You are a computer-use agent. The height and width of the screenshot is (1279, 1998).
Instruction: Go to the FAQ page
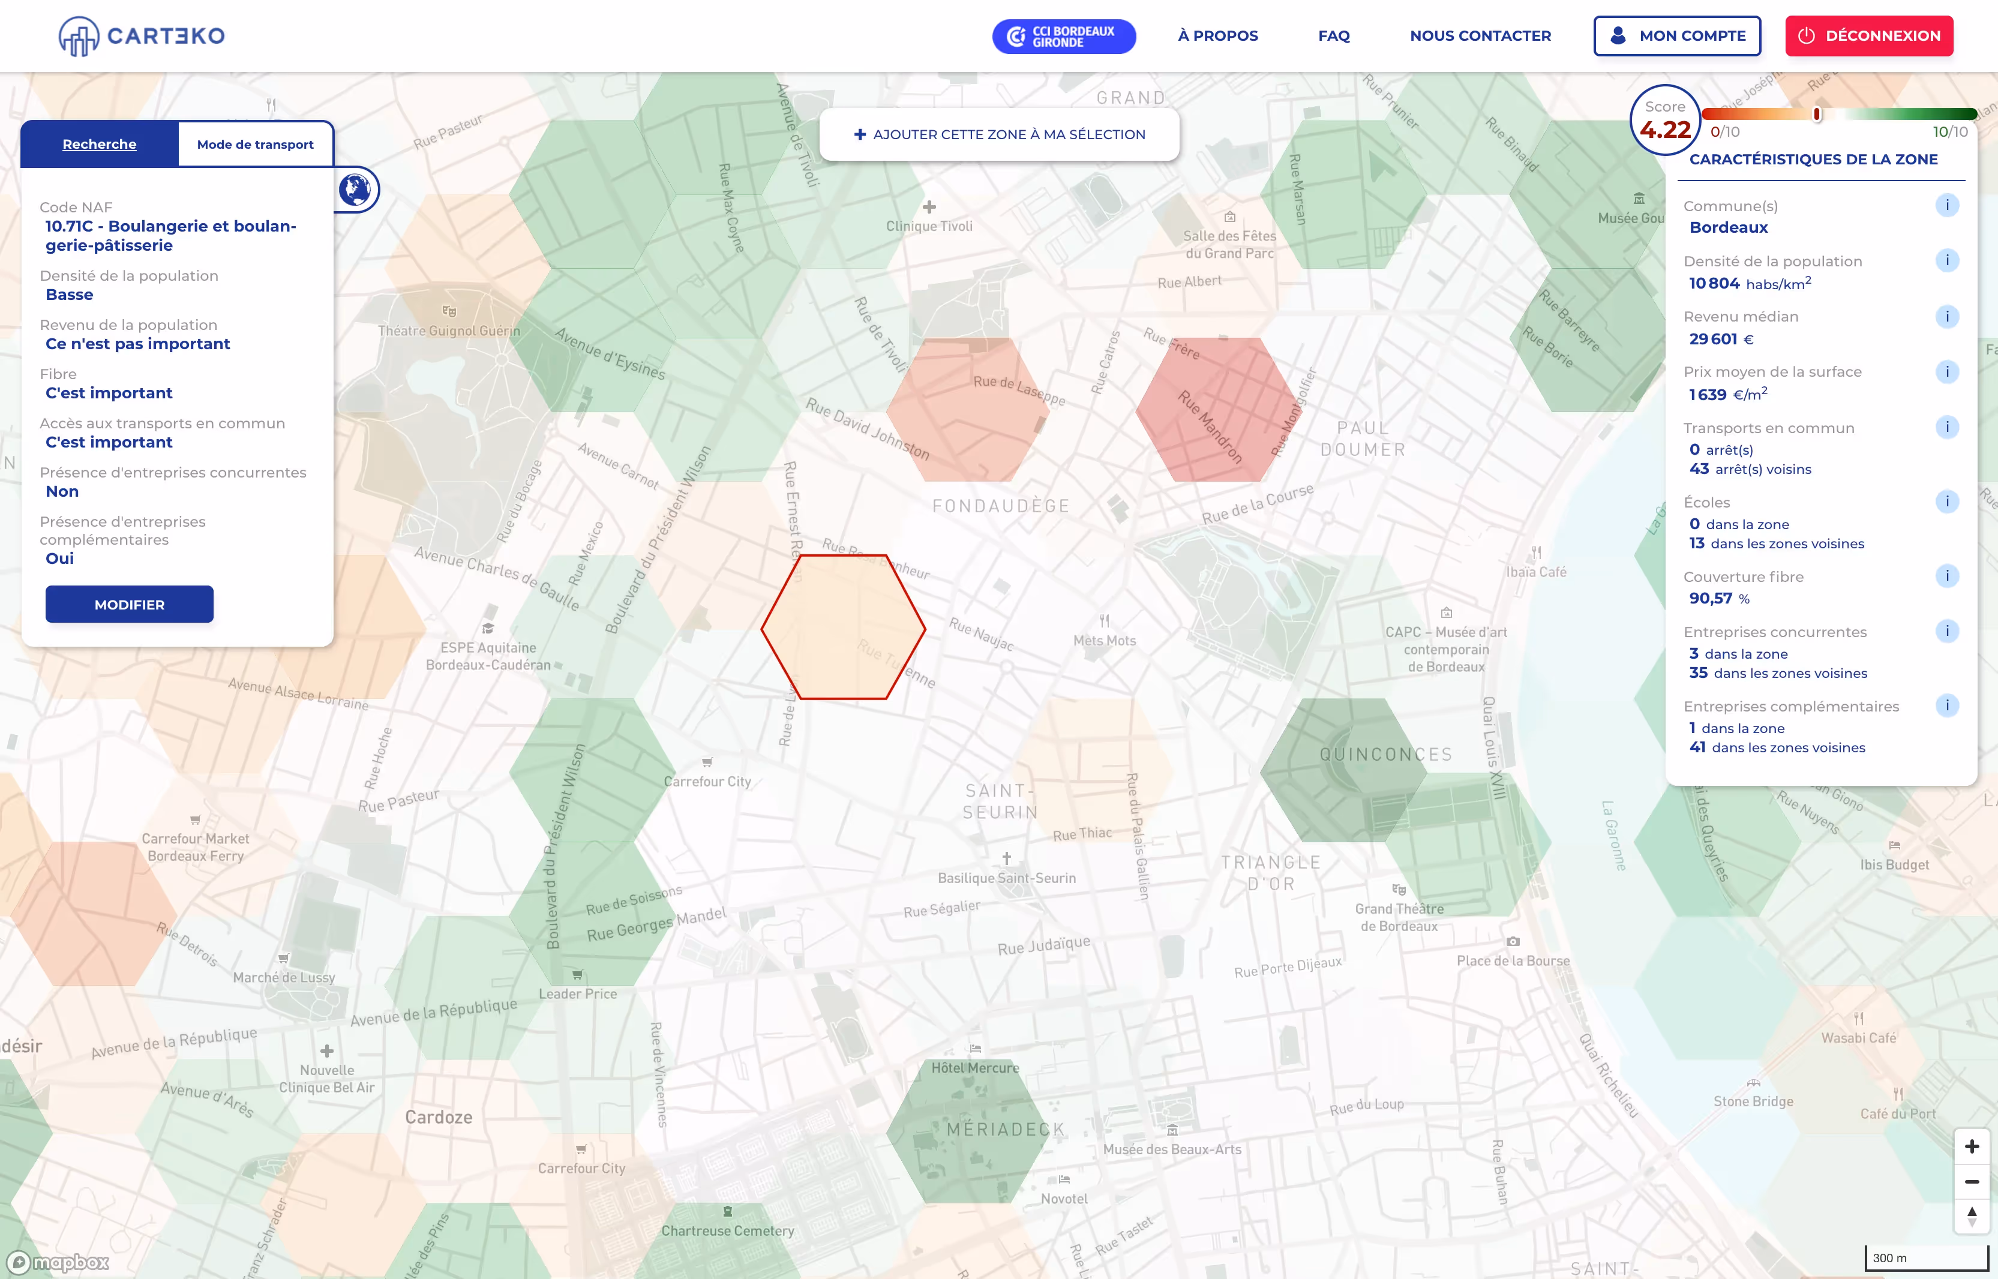1334,36
